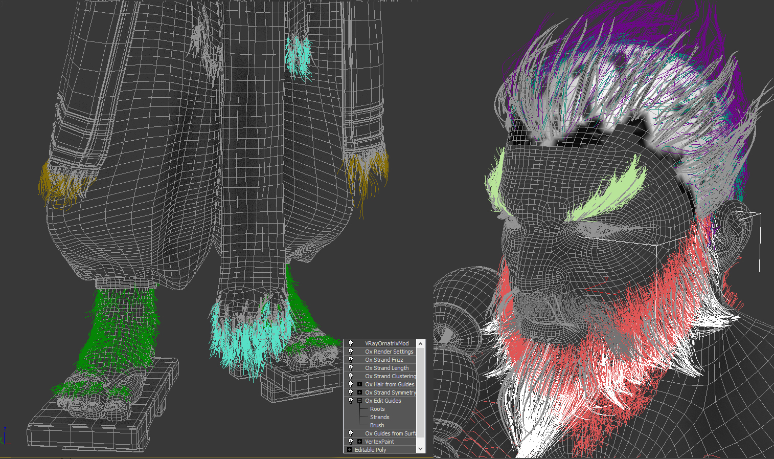Toggle the VRayOrnatrixMod modifier lightbulb
The height and width of the screenshot is (459, 774).
pyautogui.click(x=351, y=343)
